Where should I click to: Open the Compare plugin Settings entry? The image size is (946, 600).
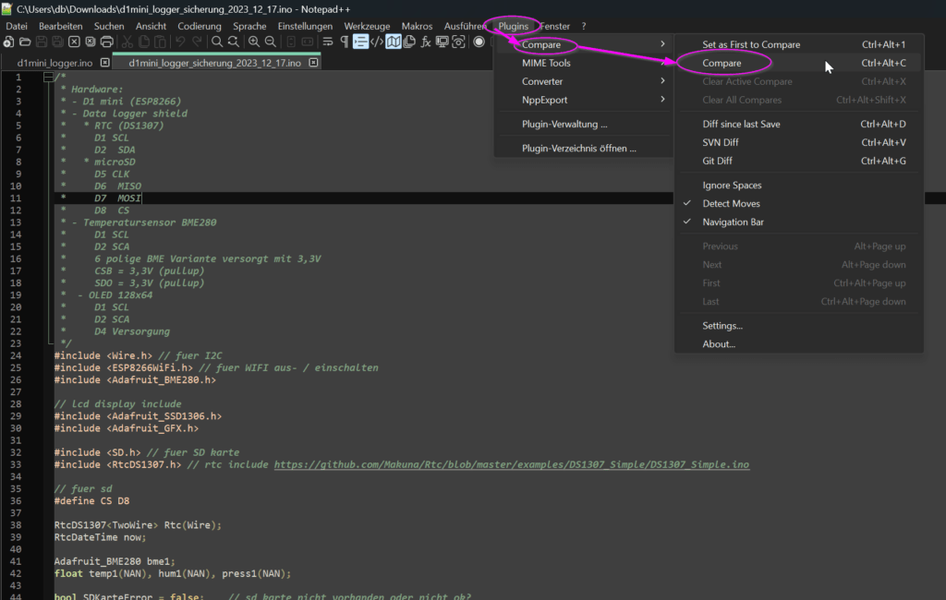click(799, 326)
